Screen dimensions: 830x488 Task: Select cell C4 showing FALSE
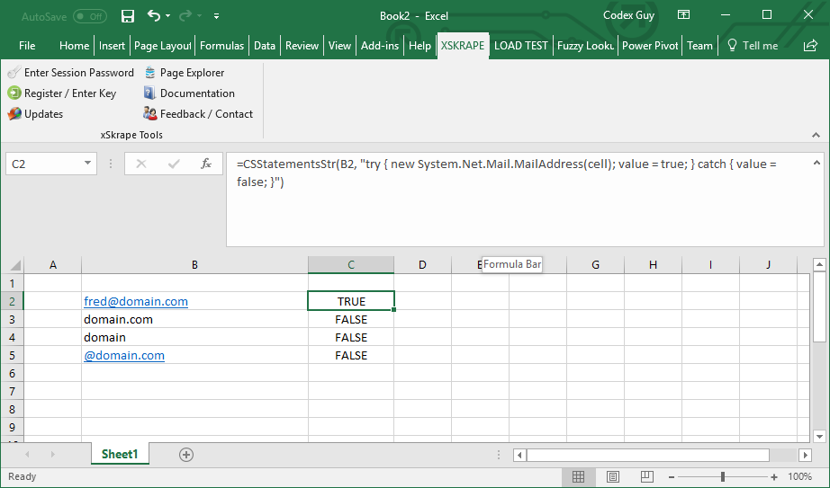351,337
